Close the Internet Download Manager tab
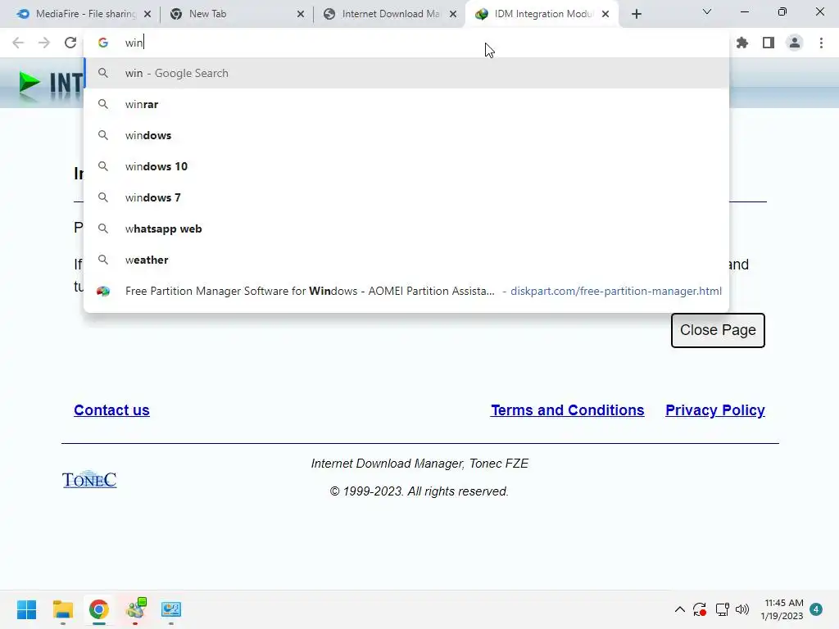The image size is (839, 629). tap(453, 14)
